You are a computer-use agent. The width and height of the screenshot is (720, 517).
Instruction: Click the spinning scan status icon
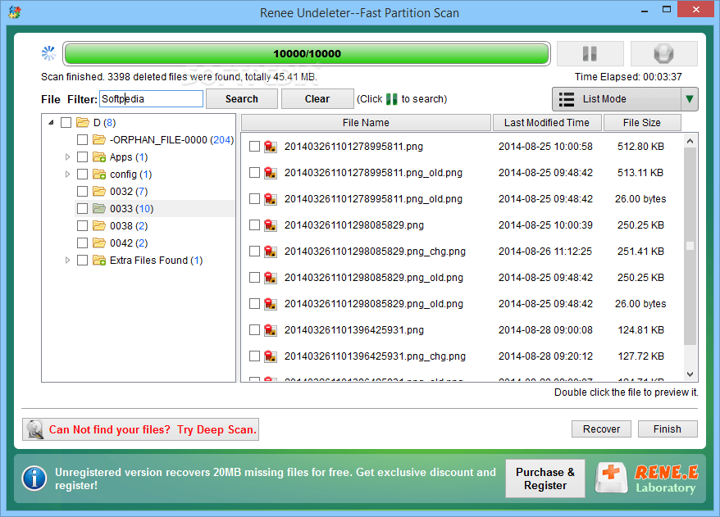48,53
